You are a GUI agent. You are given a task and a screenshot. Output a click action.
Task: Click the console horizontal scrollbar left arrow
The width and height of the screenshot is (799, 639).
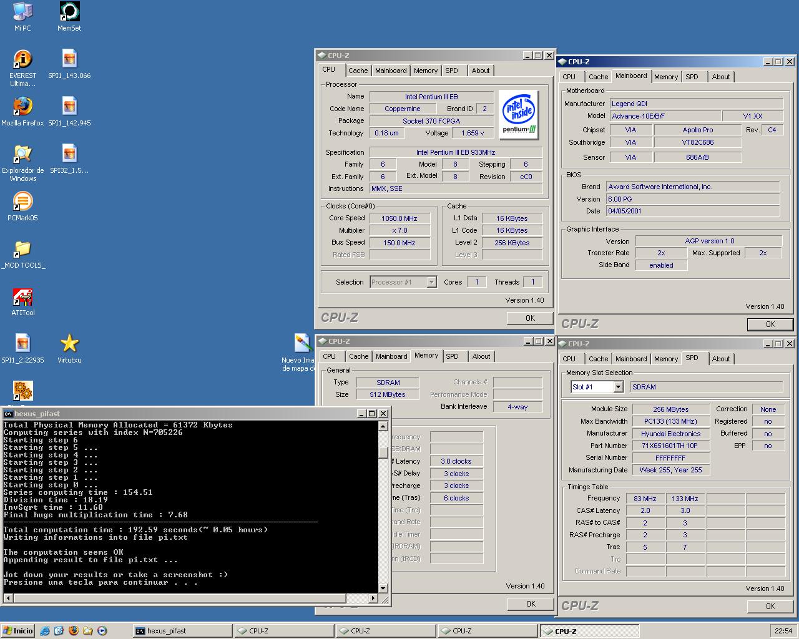tap(7, 598)
